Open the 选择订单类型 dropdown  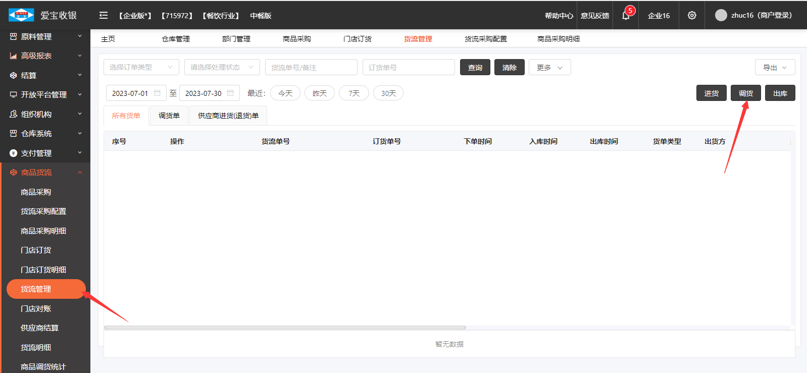click(141, 67)
